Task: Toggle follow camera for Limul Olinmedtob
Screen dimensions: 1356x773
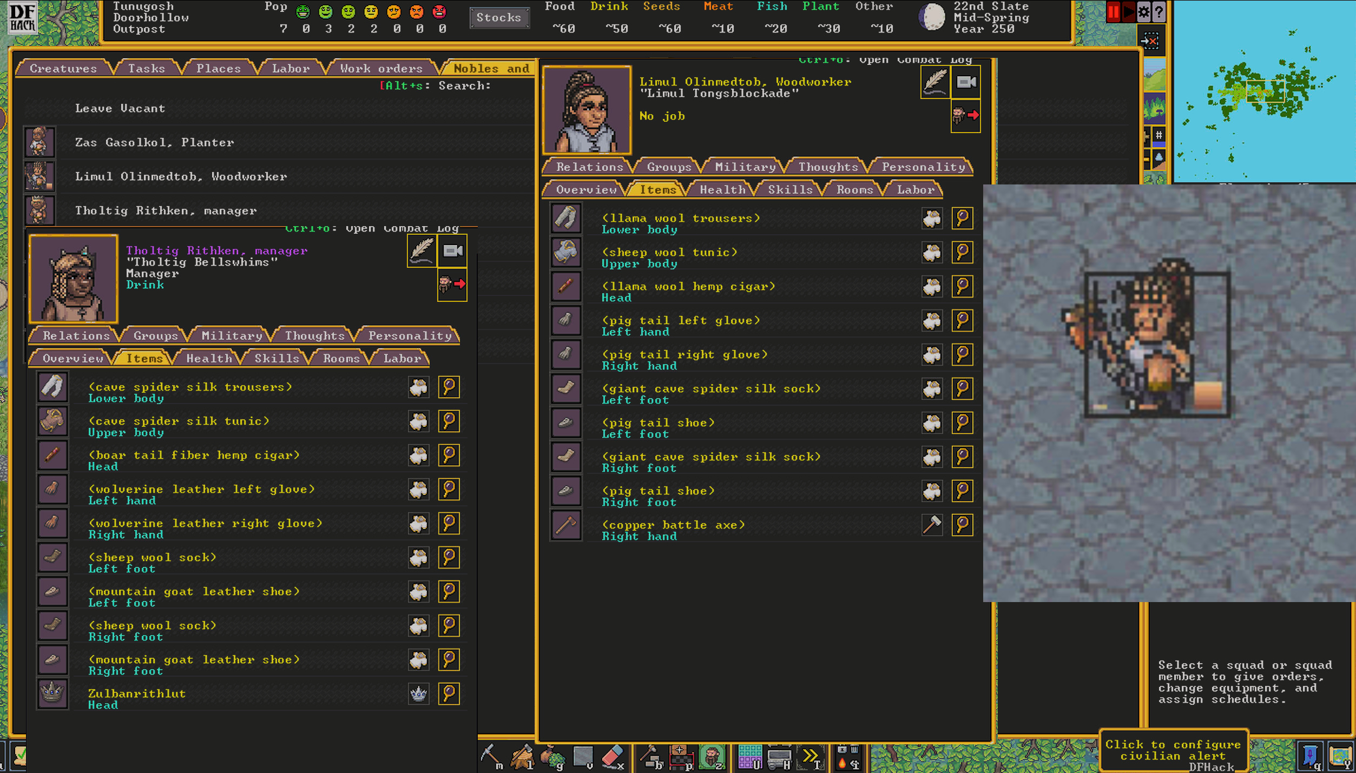Action: pyautogui.click(x=966, y=82)
